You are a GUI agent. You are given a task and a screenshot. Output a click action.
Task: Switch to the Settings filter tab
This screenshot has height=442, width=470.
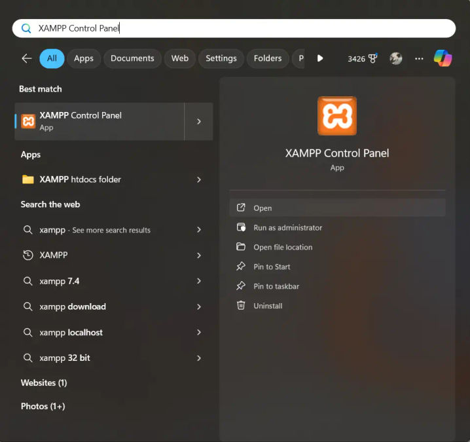click(x=221, y=58)
